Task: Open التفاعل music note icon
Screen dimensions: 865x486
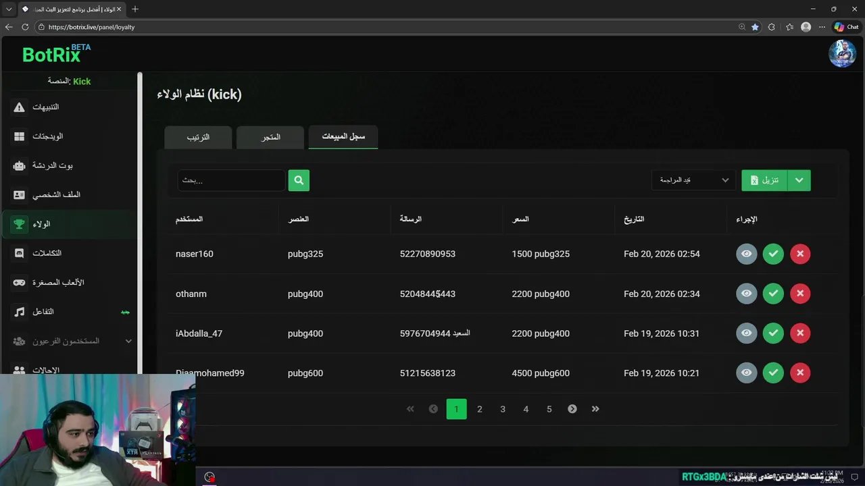Action: (19, 312)
